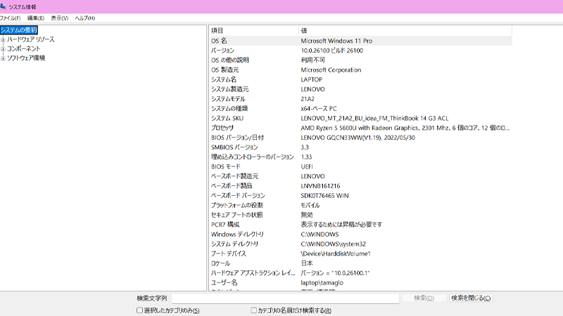Viewport: 563px width, 316px height.
Task: Select the ロケール row
Action: pyautogui.click(x=360, y=263)
